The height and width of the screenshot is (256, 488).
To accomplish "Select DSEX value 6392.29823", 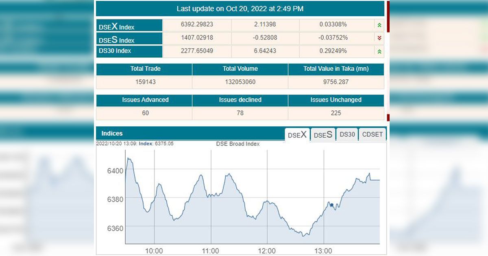I will [x=197, y=24].
